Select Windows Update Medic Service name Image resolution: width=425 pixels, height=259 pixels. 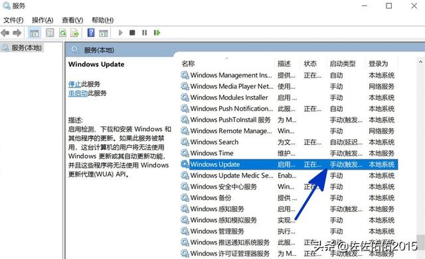click(x=232, y=176)
